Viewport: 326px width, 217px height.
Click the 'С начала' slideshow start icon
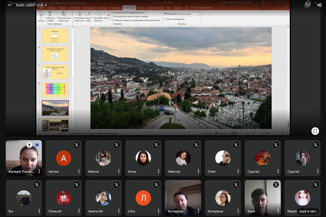41,14
